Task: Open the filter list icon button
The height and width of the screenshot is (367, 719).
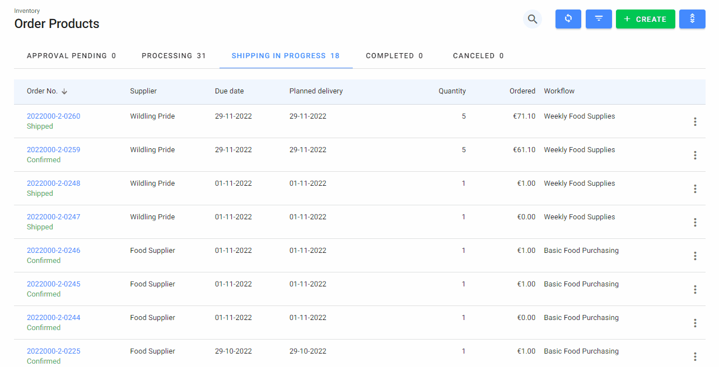Action: (x=599, y=19)
